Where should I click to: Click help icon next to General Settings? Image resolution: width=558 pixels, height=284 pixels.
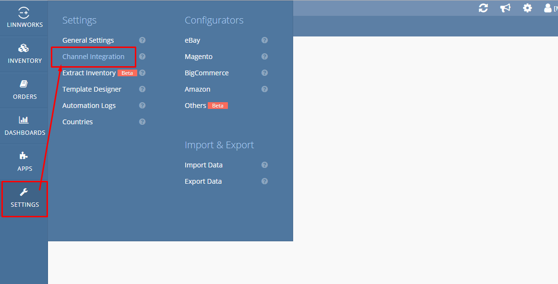[x=142, y=40]
